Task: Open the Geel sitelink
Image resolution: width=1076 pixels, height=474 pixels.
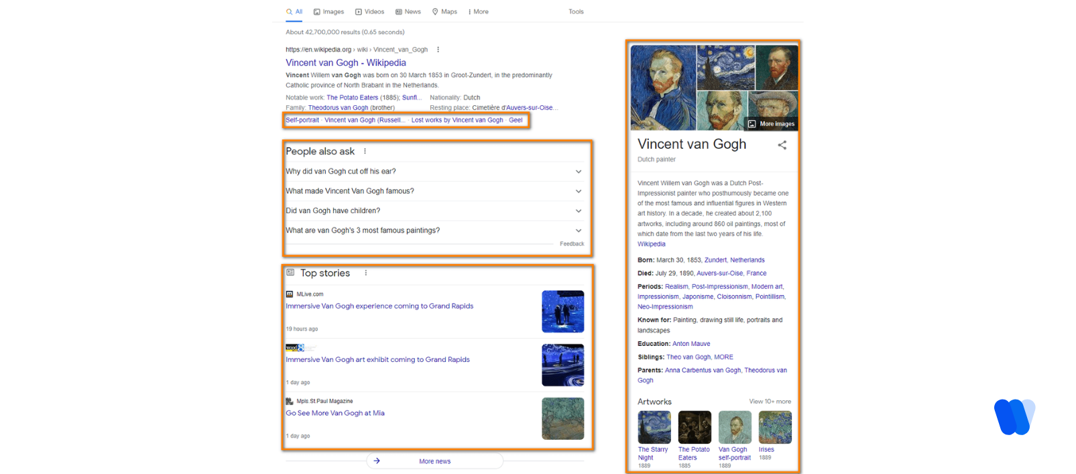Action: tap(516, 120)
